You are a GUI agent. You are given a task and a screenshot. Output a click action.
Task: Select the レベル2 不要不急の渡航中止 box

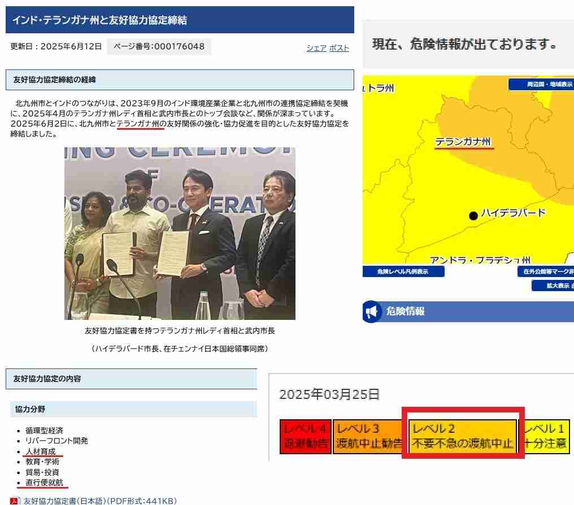463,436
